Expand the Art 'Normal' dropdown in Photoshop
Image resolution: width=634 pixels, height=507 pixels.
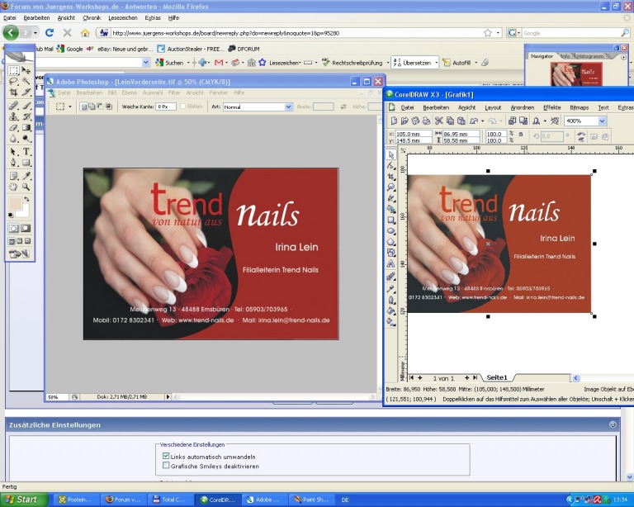point(288,107)
